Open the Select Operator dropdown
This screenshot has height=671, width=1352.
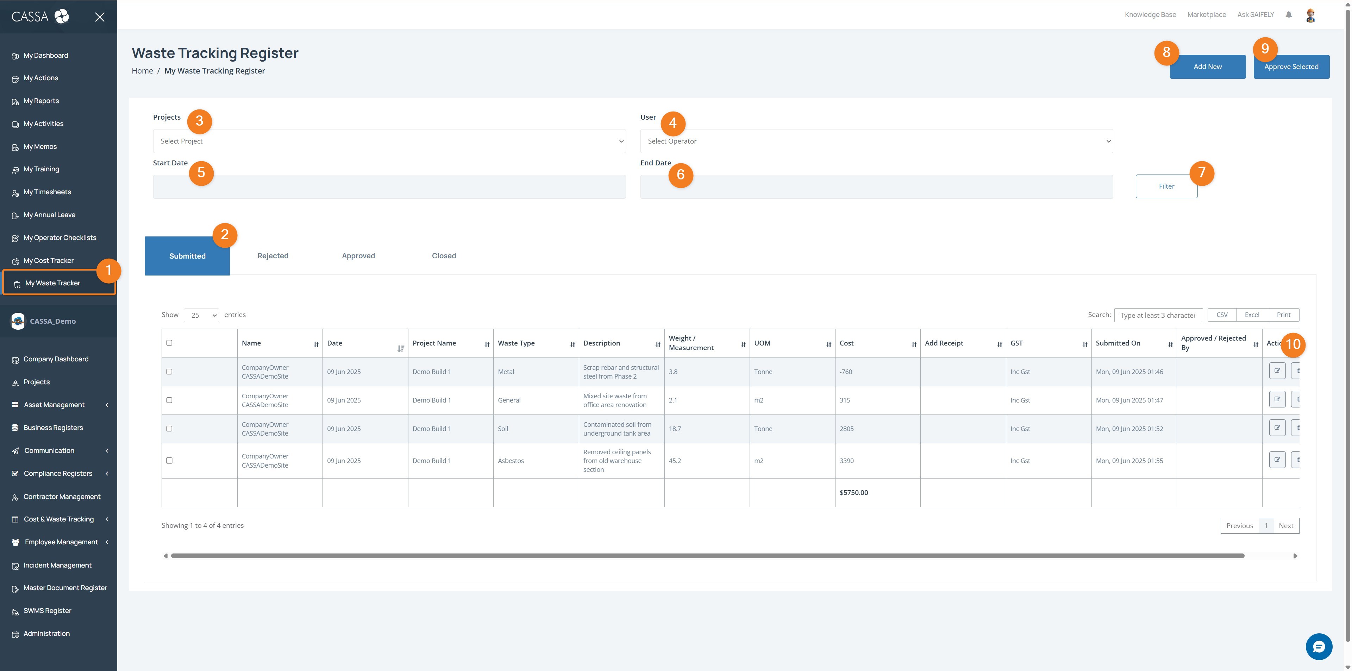pos(876,141)
